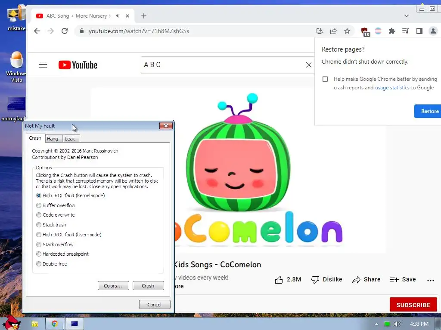The height and width of the screenshot is (330, 441).
Task: Select High IRQL fault (User-mode) option
Action: (69, 235)
